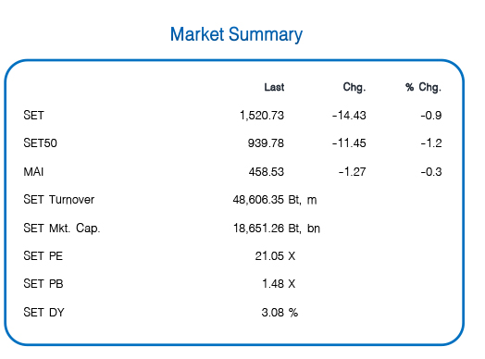Image resolution: width=485 pixels, height=359 pixels.
Task: Select the MAI last value 458.53
Action: (267, 171)
